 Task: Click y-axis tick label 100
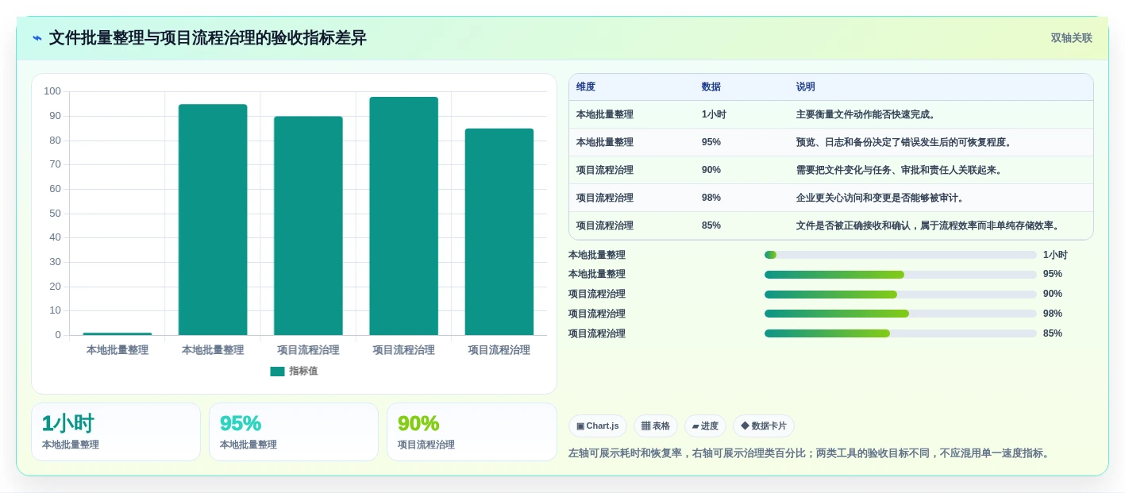pos(52,91)
